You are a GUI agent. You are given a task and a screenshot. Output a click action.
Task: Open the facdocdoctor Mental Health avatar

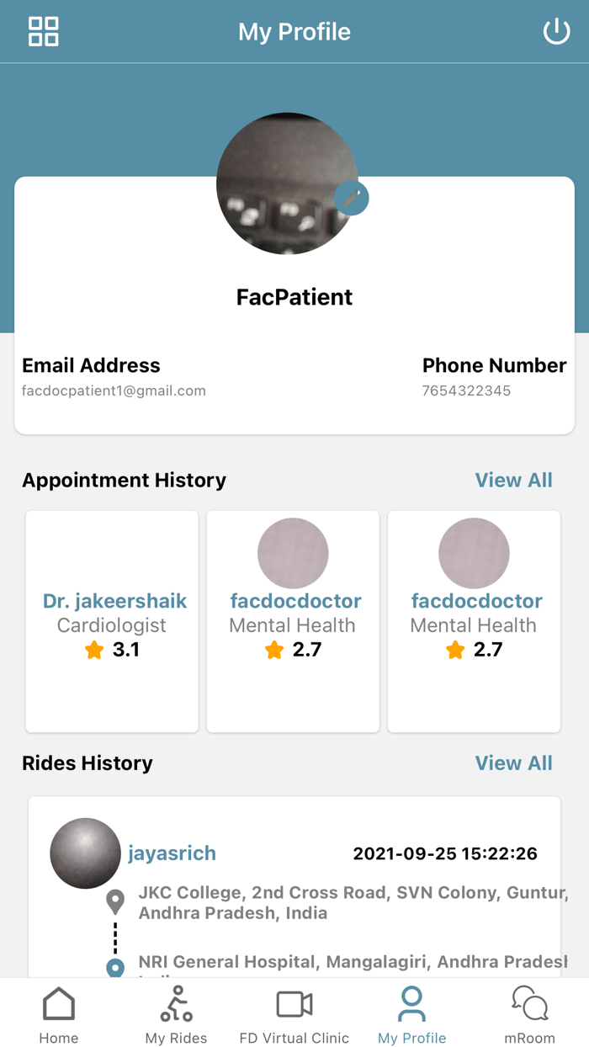(x=292, y=553)
